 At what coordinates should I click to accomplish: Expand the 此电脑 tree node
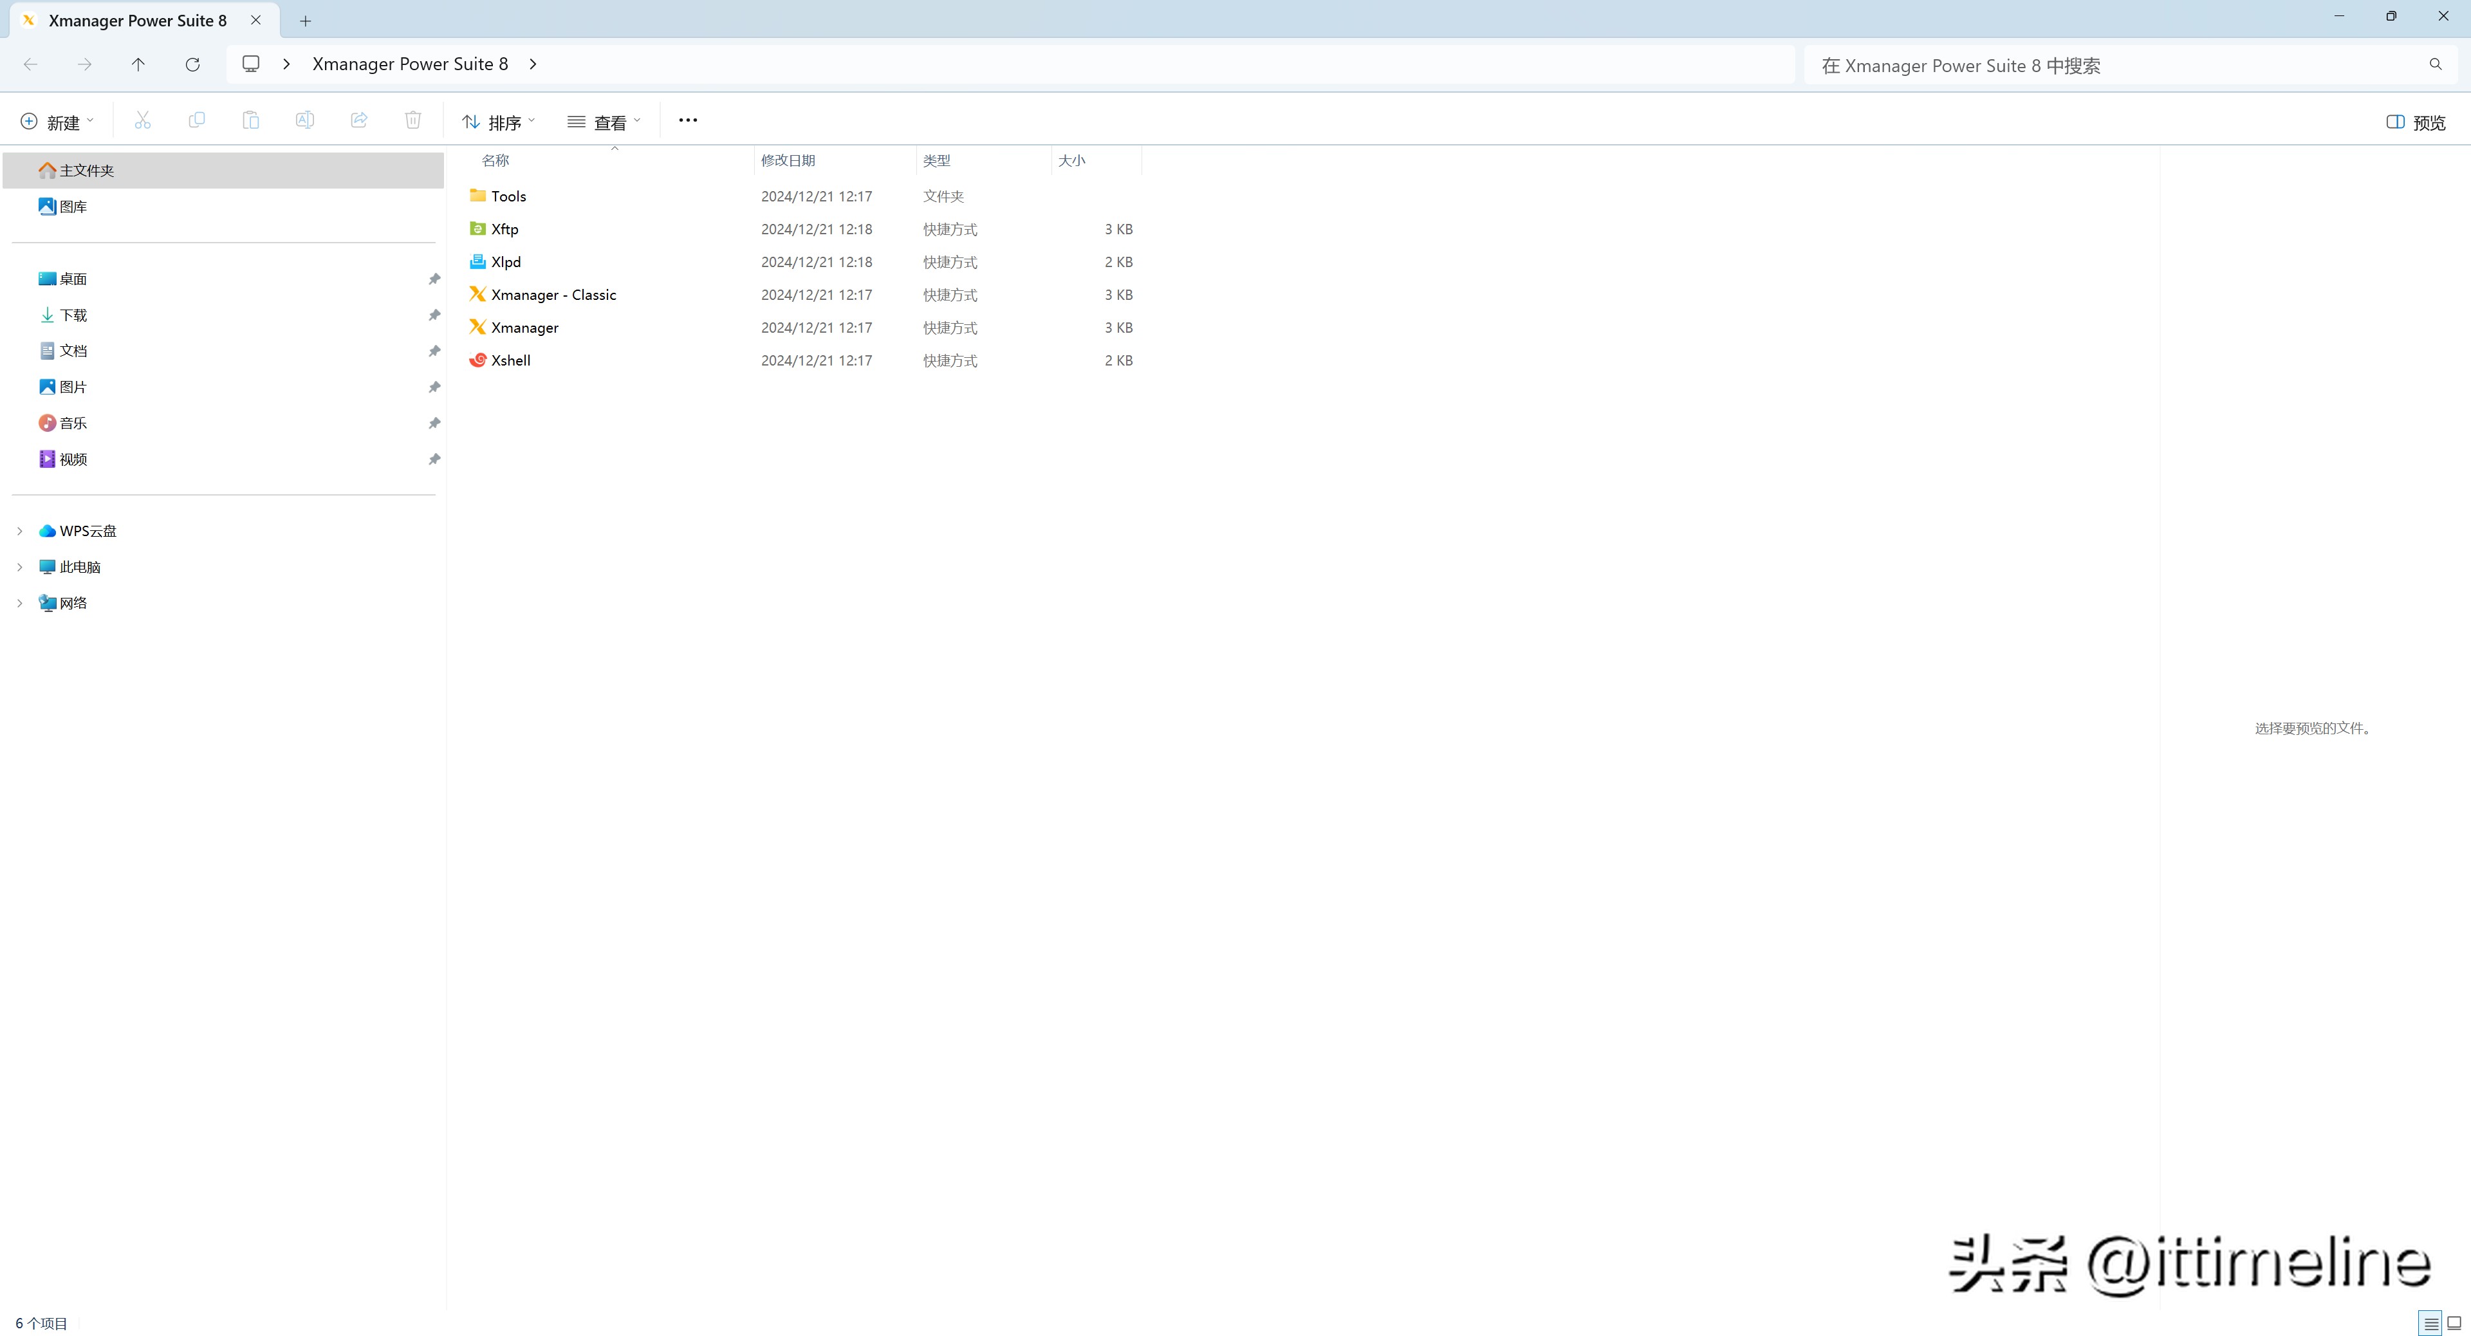19,567
